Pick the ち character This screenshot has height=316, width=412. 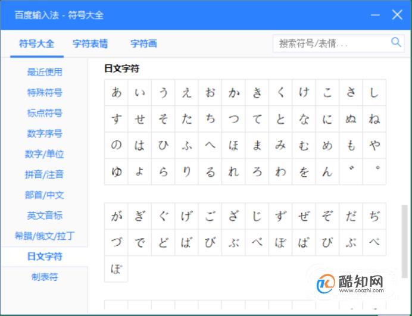210,119
